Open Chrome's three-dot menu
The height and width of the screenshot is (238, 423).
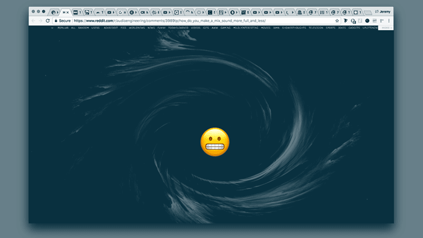pyautogui.click(x=389, y=21)
